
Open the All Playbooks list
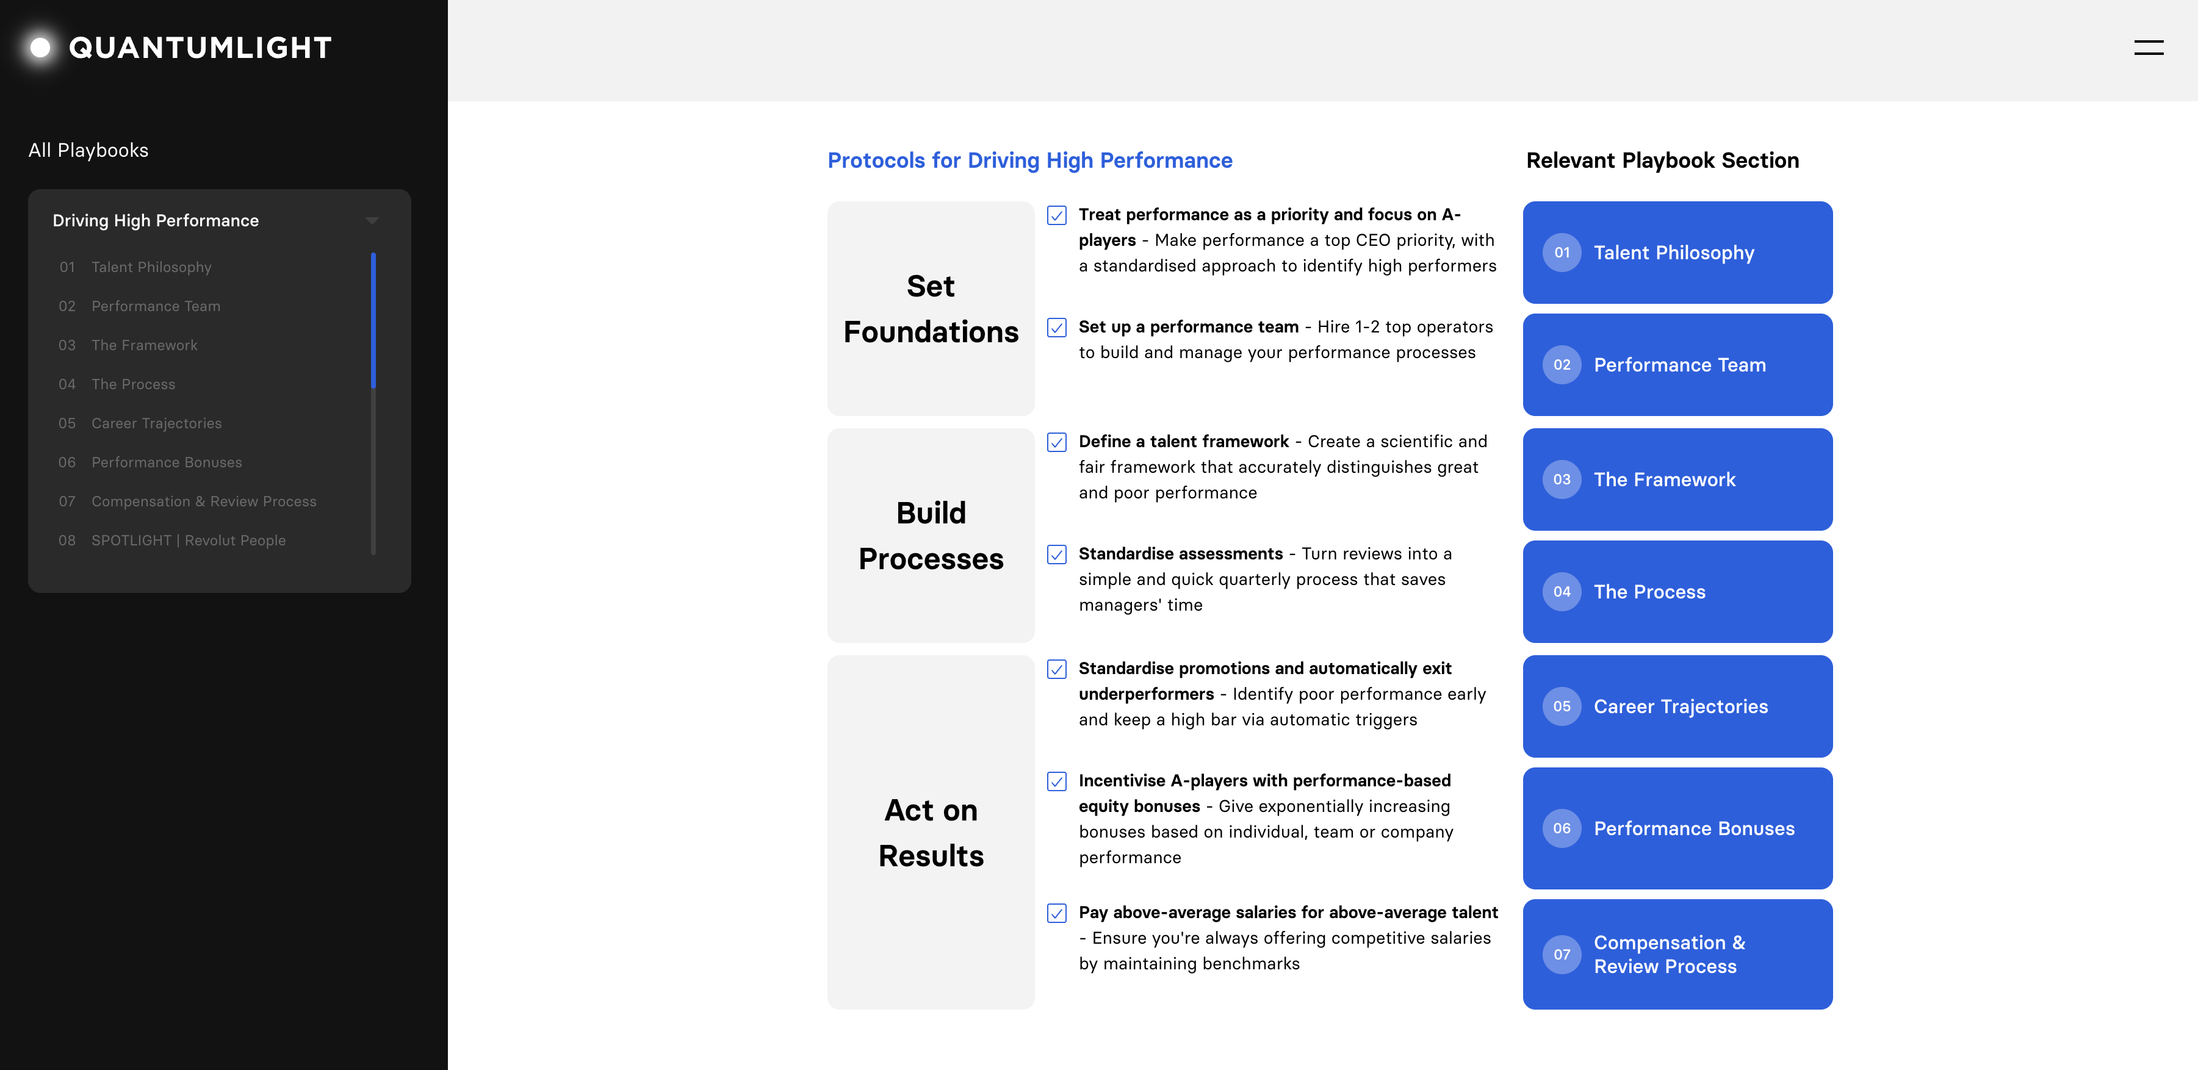click(x=88, y=150)
